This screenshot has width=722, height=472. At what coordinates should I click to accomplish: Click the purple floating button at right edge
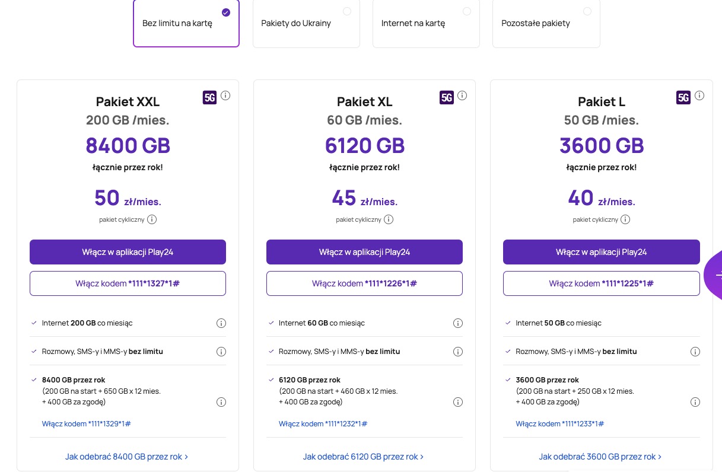click(714, 275)
